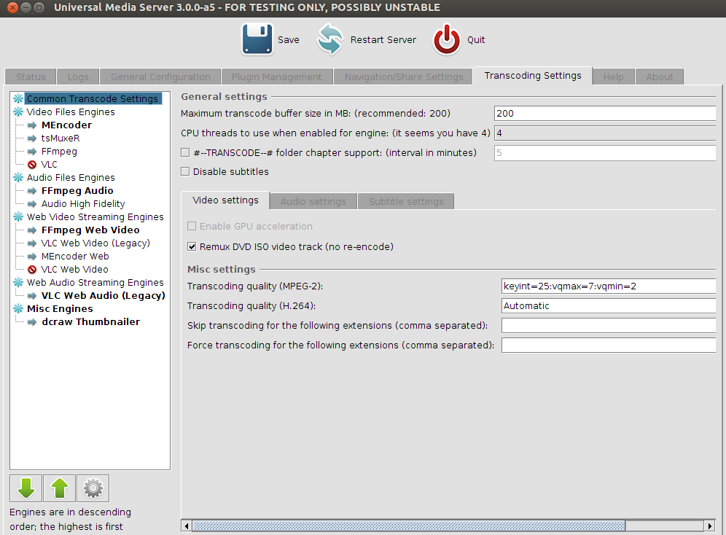
Task: Select MEncoder engine in tree
Action: coord(66,125)
